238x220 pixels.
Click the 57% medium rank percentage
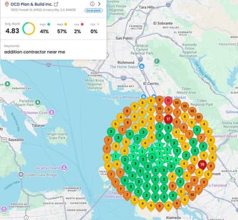click(62, 32)
